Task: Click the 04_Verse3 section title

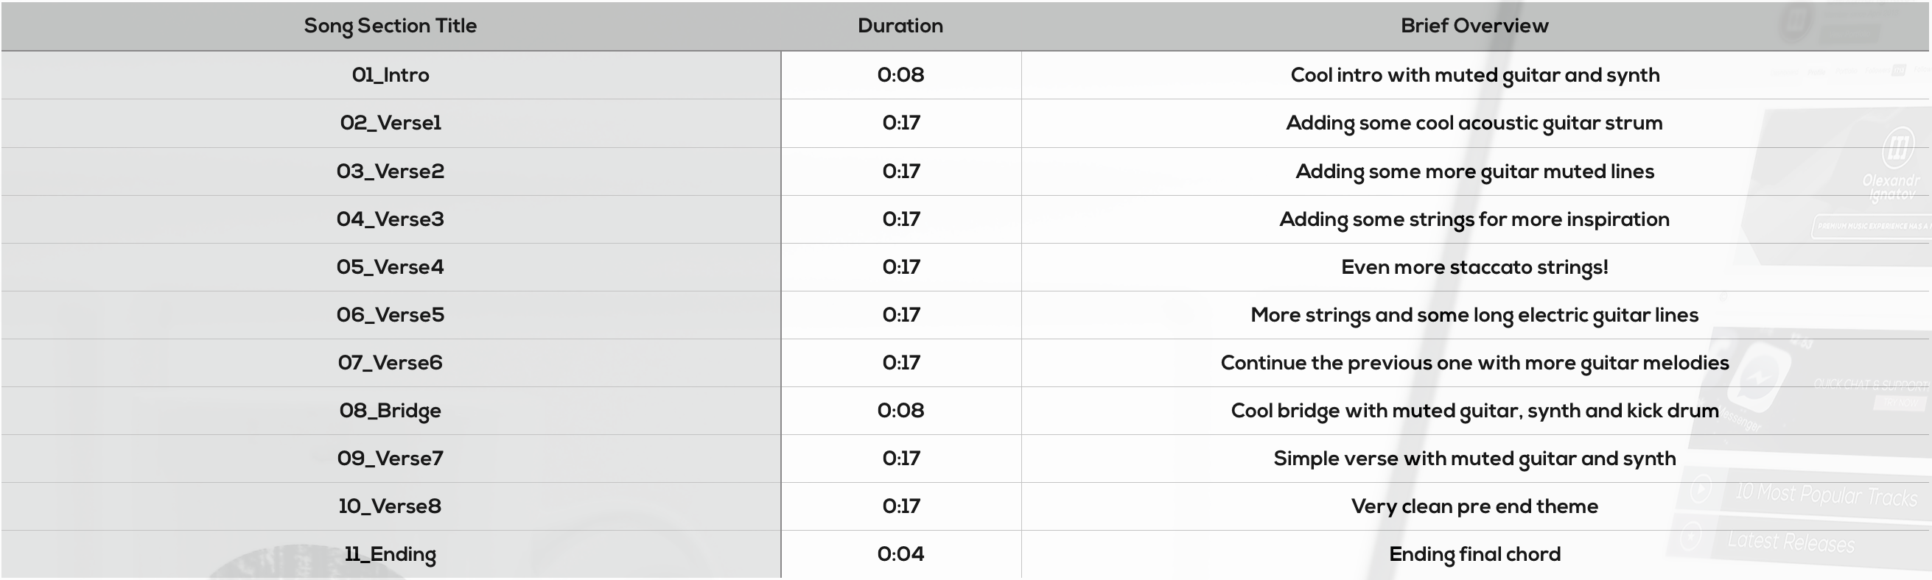Action: tap(390, 219)
